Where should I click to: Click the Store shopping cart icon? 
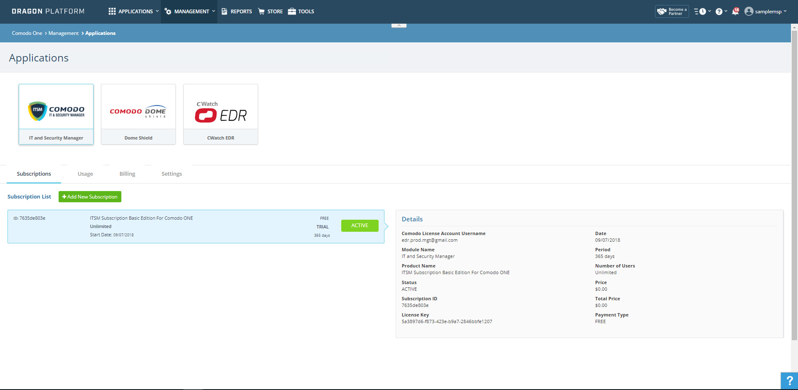point(261,11)
